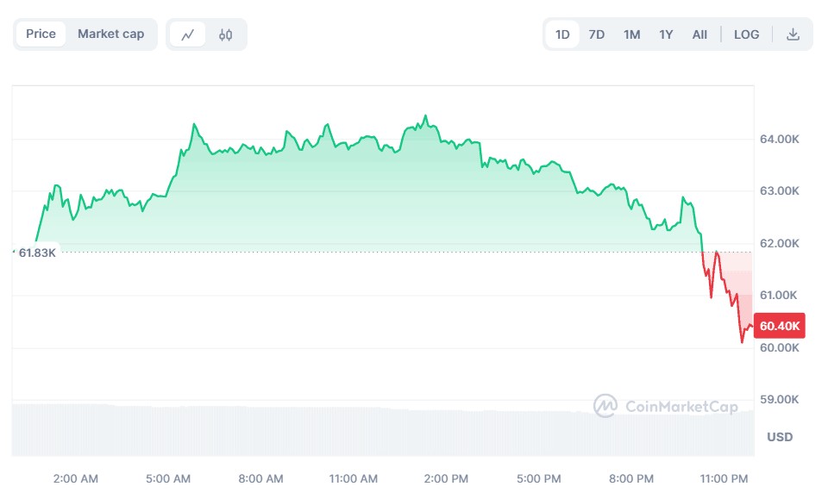
Task: Click the volume bars below the chart
Action: 379,429
